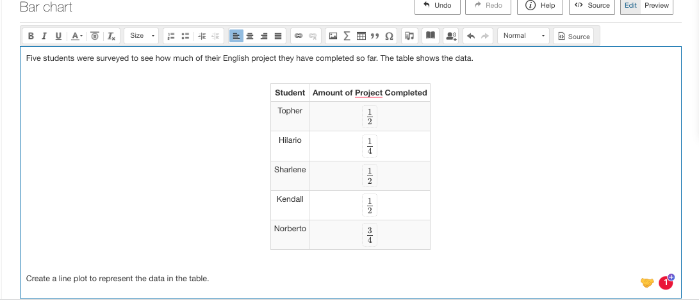
Task: Justify the text alignment
Action: pos(277,36)
